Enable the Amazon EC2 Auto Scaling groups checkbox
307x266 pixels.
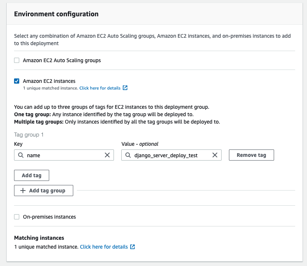point(17,60)
